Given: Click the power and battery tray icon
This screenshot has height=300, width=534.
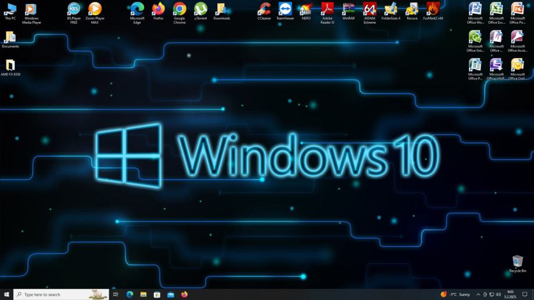Looking at the screenshot, I should click(485, 295).
